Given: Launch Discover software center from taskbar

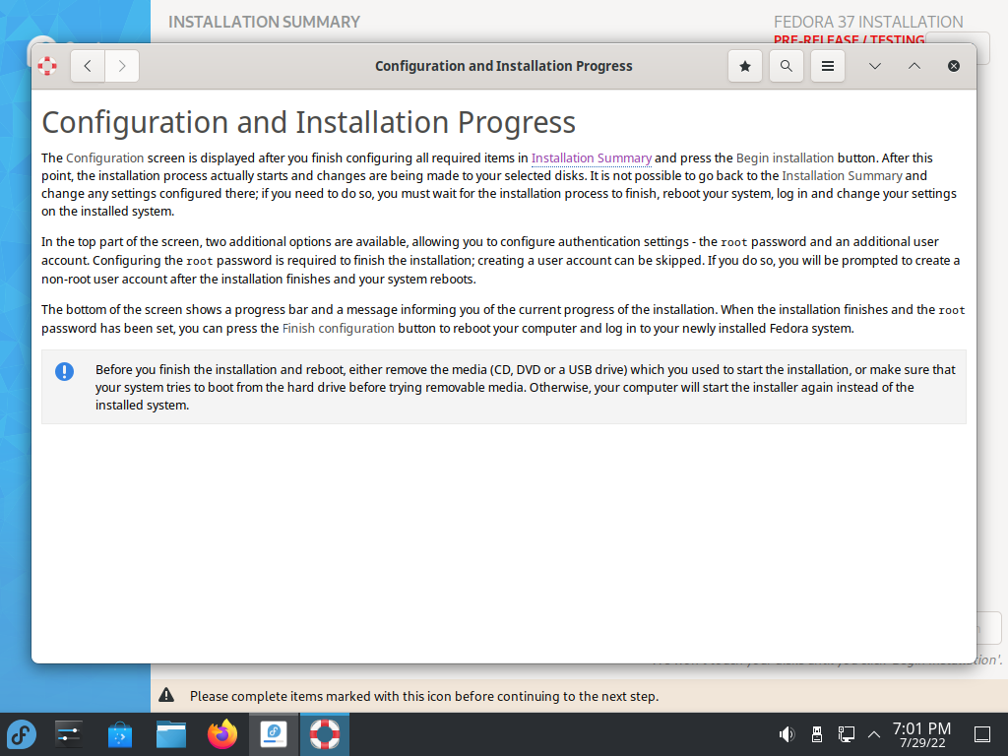Looking at the screenshot, I should tap(119, 734).
